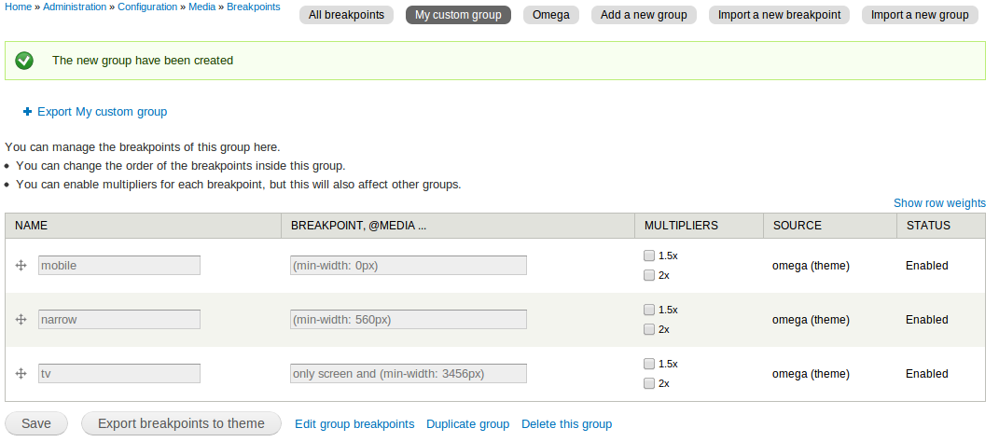Click Export breakpoints to theme button
999x442 pixels.
pos(182,423)
